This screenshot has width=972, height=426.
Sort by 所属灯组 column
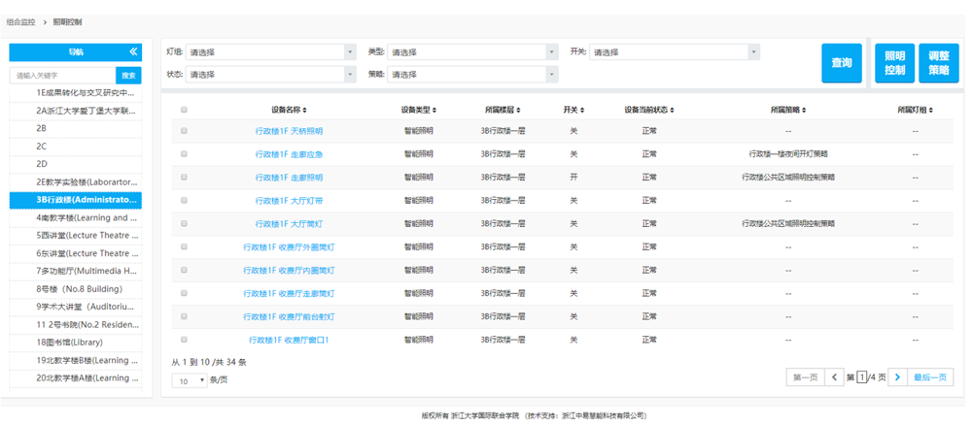[916, 110]
